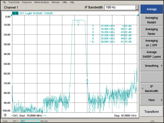The image size is (164, 123).
Task: Select the Tr 2 trace label
Action: pyautogui.click(x=15, y=13)
